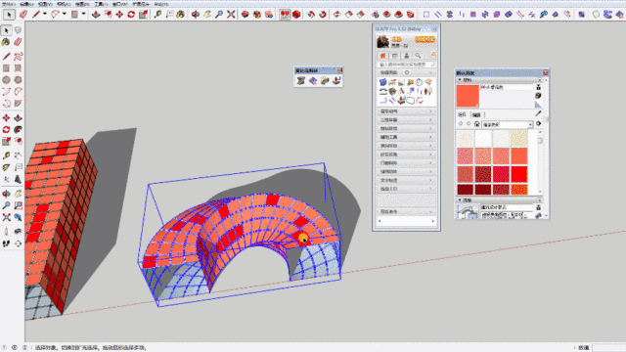The image size is (626, 352).
Task: Click the user profile tab in SUAPP panel
Action: tap(406, 56)
